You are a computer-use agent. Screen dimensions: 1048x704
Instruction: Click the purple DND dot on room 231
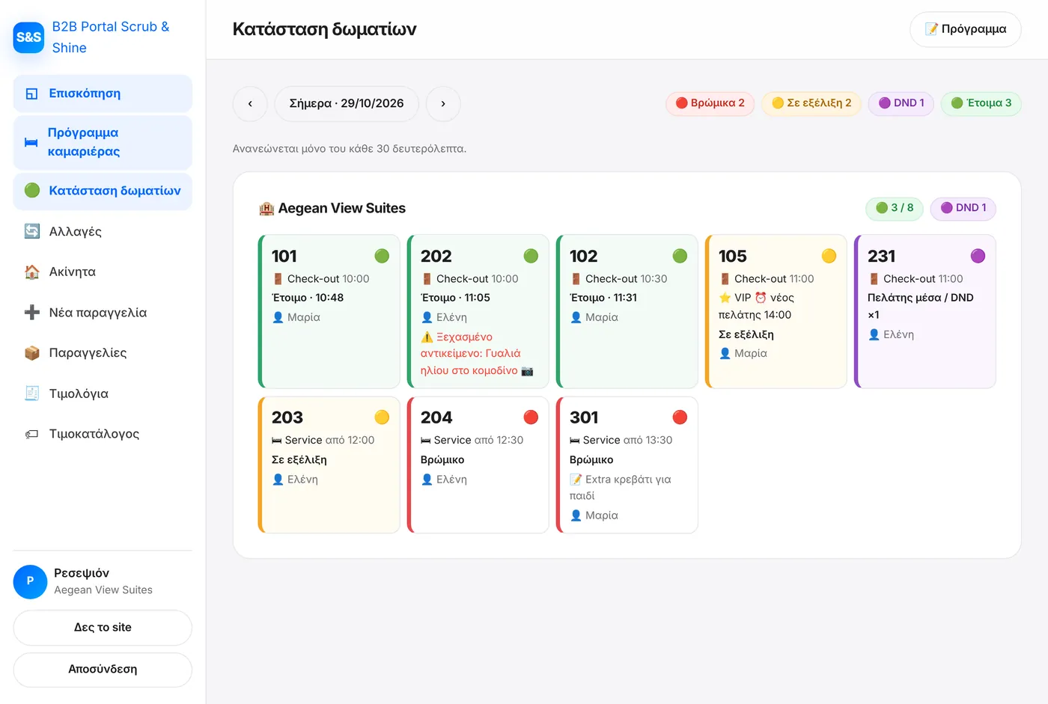[x=978, y=256]
